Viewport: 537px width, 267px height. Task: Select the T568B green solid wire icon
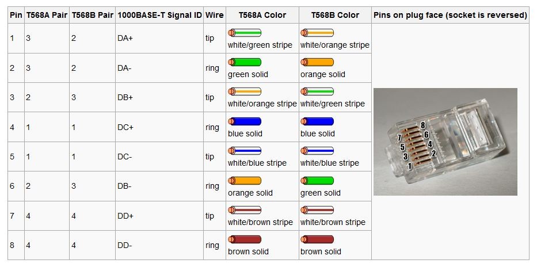[x=317, y=181]
